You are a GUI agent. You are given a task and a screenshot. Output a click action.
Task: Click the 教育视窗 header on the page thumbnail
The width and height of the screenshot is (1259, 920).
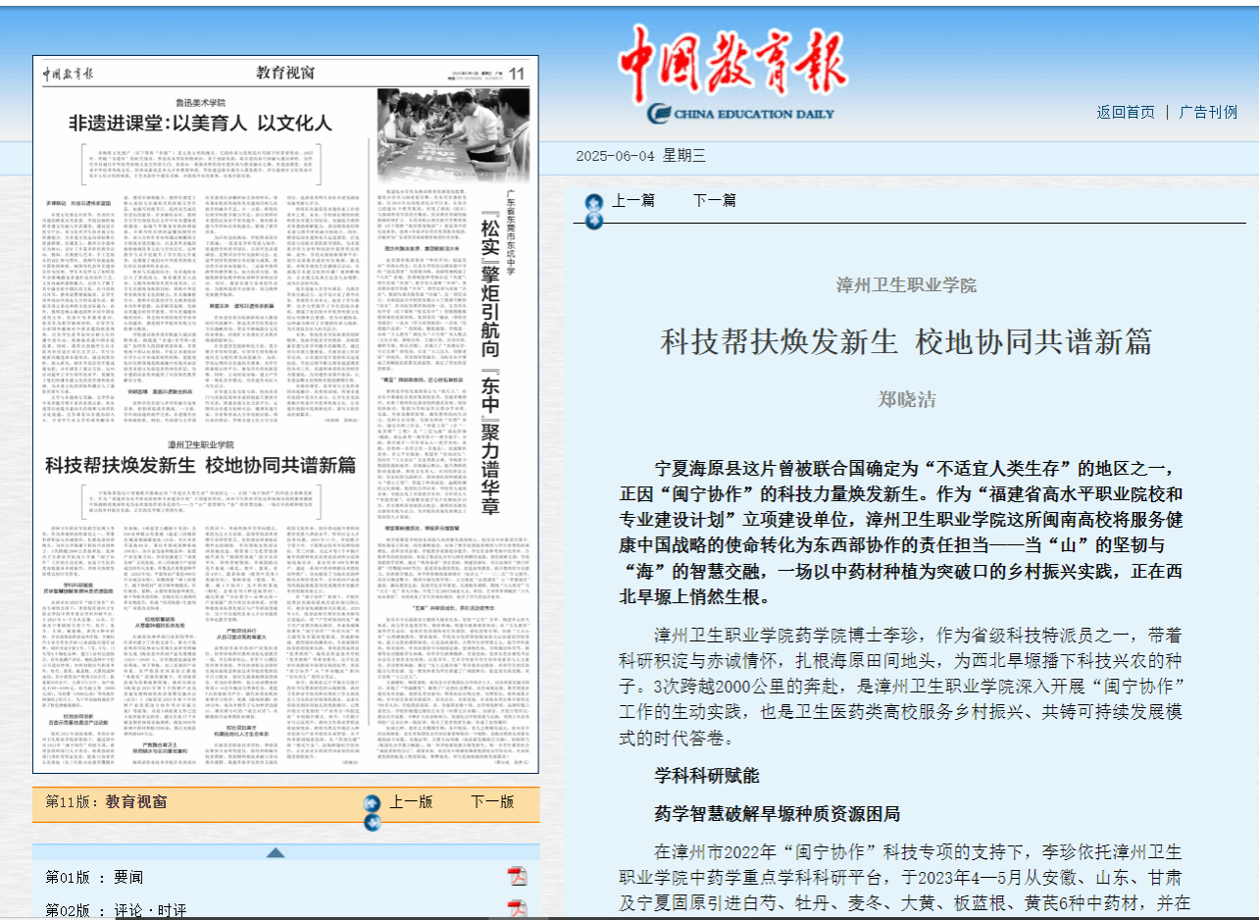[x=286, y=73]
